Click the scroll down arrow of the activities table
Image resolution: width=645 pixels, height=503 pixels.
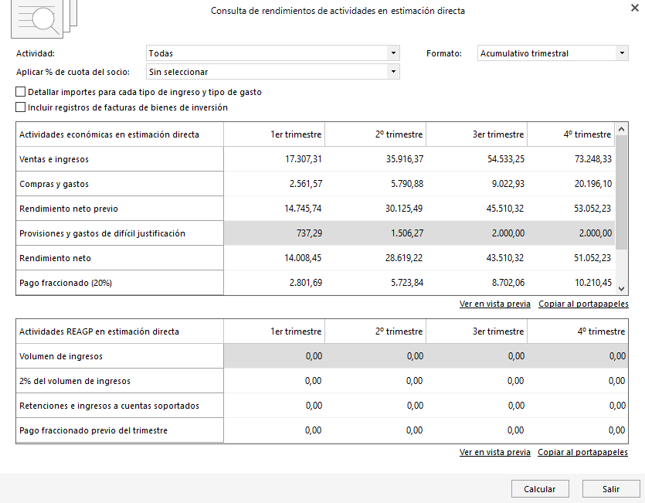[622, 289]
